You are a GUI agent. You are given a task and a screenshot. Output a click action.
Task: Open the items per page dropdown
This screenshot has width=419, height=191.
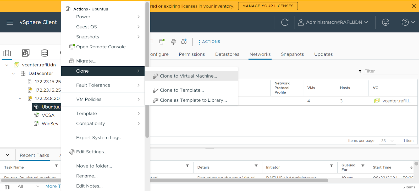(388, 141)
